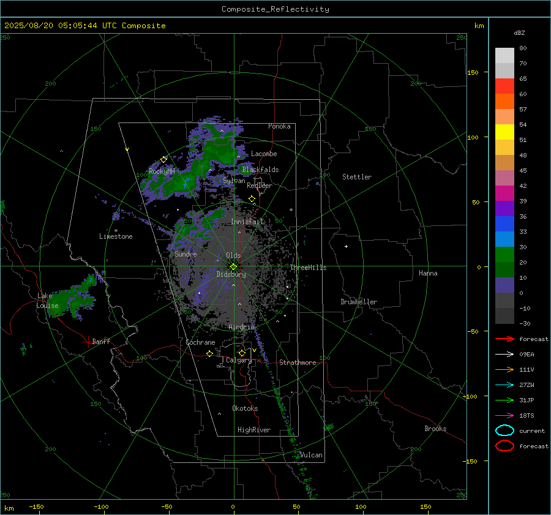
Task: Click the cyan 27ZW arrow icon
Action: click(504, 385)
